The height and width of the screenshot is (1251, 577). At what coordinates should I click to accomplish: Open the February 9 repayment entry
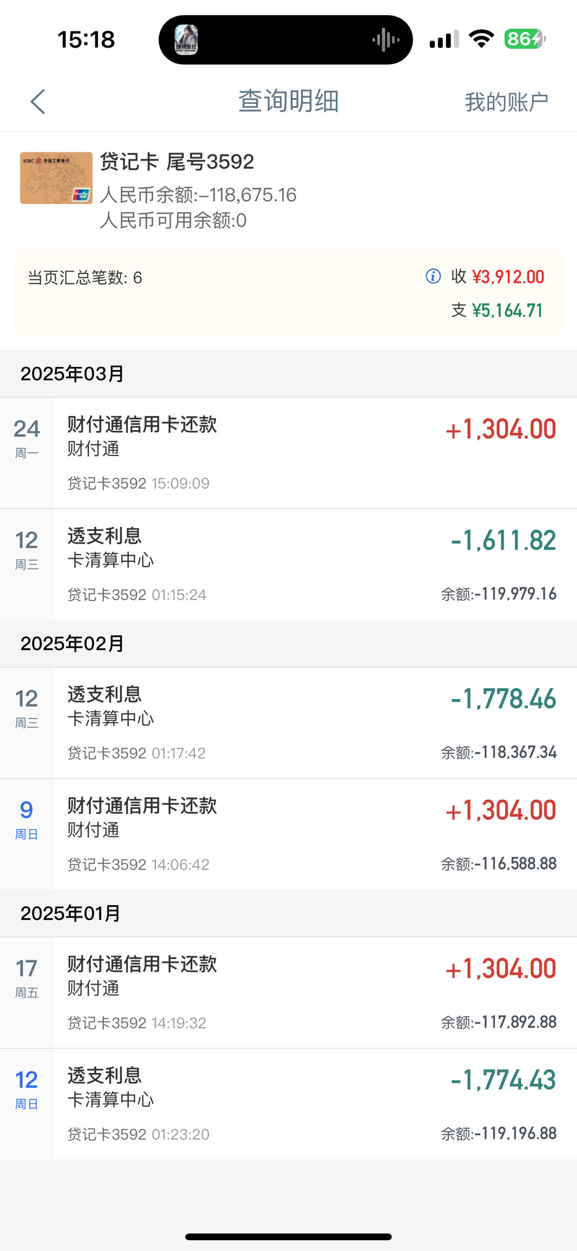click(288, 834)
